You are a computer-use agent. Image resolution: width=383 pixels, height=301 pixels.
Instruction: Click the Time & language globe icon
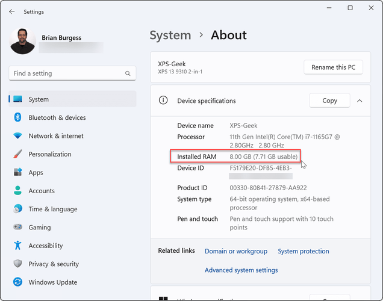(x=17, y=209)
